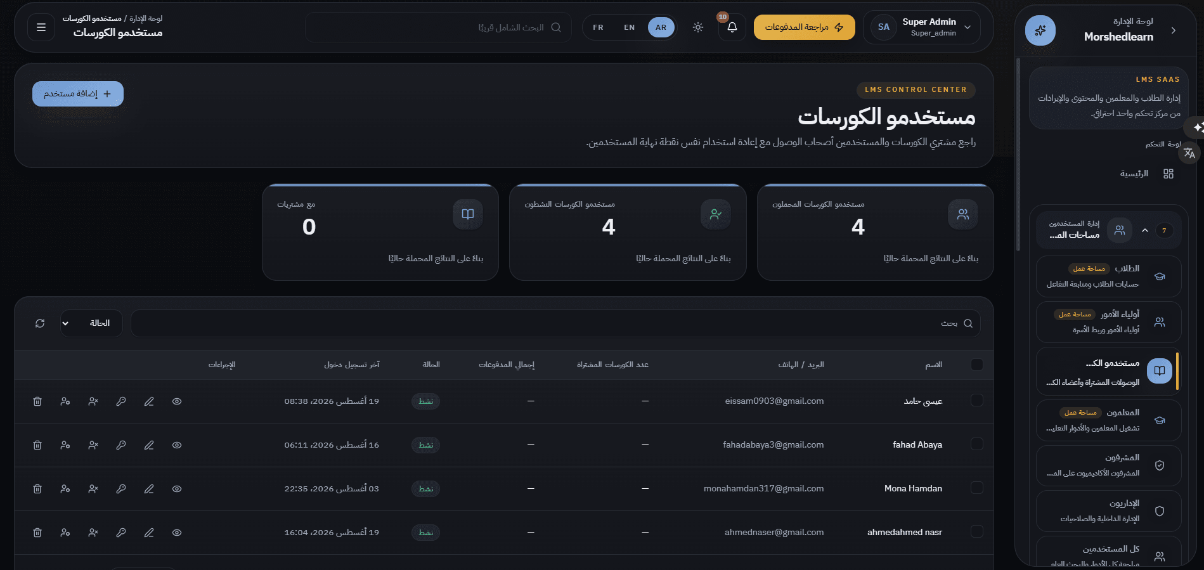Open المعلمون sidebar item

tap(1108, 420)
